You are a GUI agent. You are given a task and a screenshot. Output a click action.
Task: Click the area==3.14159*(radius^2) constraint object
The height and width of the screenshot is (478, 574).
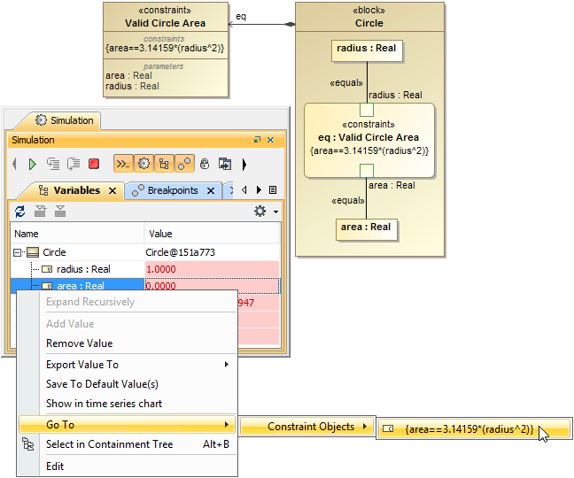point(469,429)
